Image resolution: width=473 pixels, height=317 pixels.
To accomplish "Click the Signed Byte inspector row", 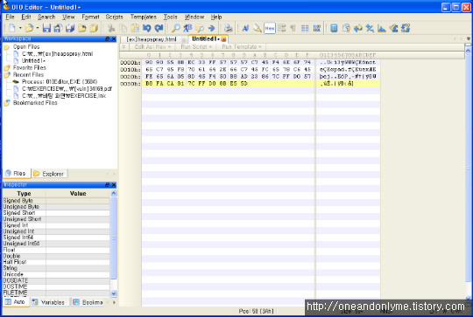I will click(56, 201).
